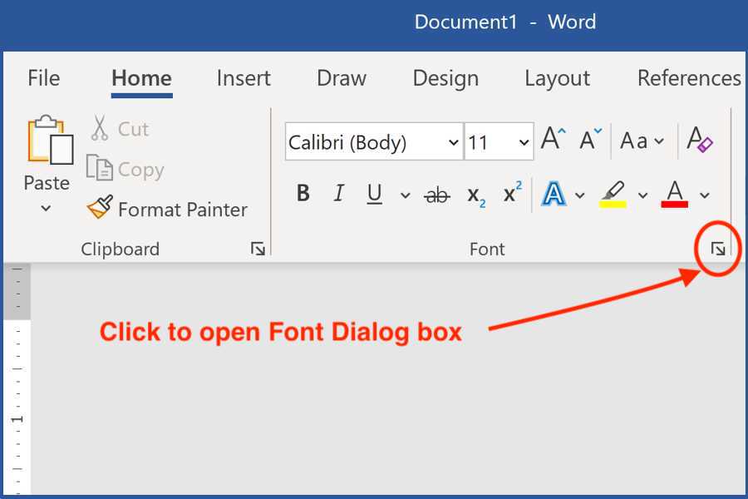Viewport: 748px width, 499px height.
Task: Decrease font size with shrink A icon
Action: 591,140
